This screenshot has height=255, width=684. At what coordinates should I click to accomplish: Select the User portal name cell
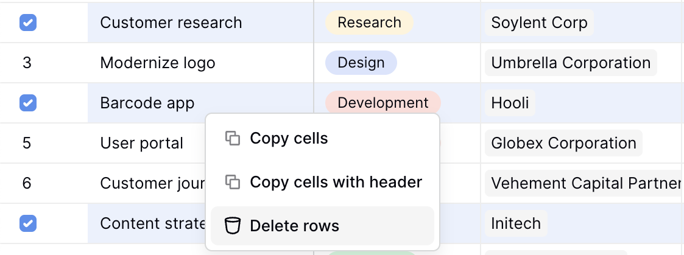[x=142, y=143]
